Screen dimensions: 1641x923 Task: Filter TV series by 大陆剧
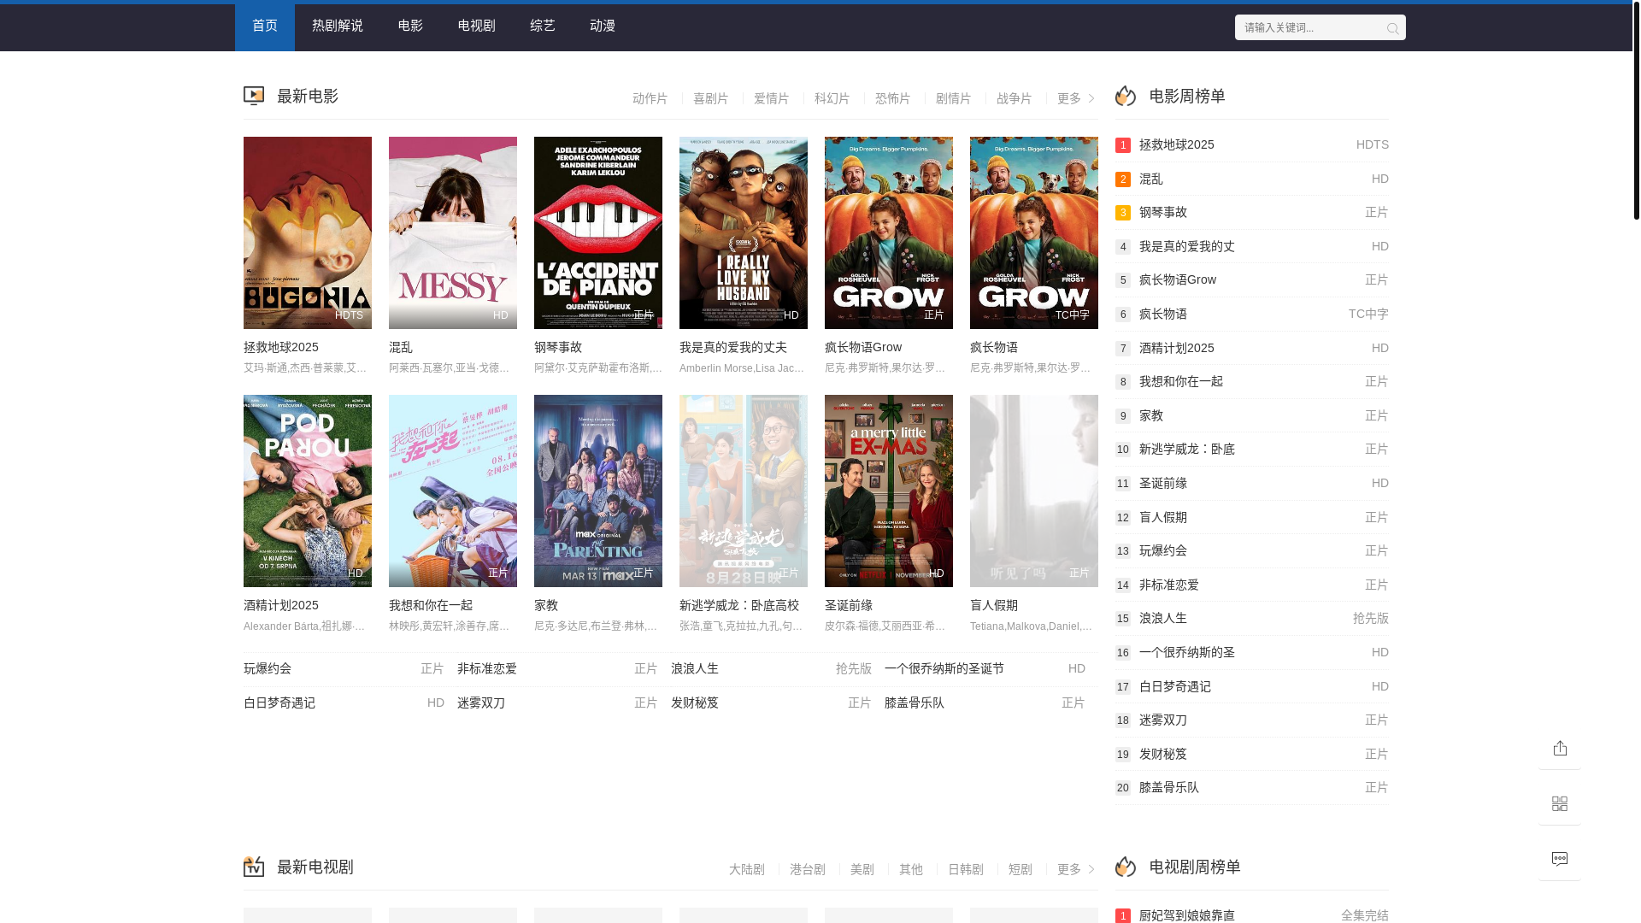(746, 870)
